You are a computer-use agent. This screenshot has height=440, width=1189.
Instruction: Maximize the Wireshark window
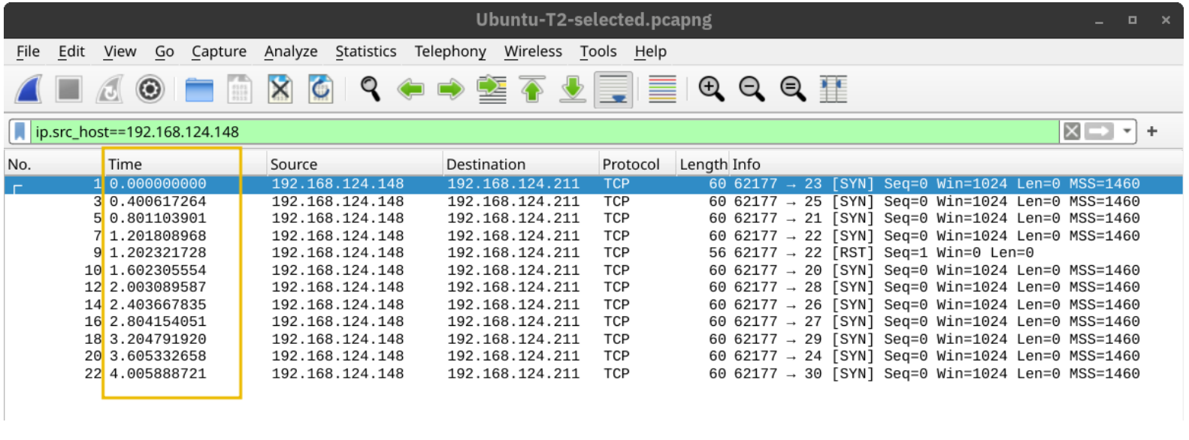[x=1132, y=20]
